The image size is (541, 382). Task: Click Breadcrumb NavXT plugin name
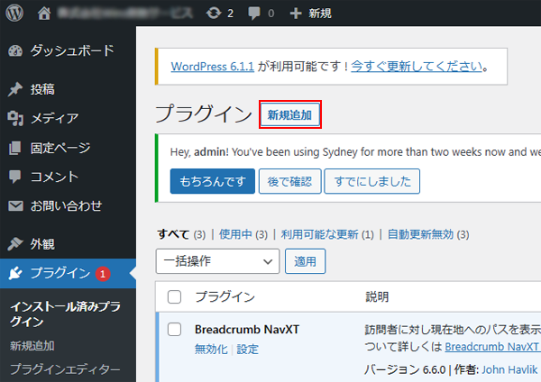coord(247,329)
